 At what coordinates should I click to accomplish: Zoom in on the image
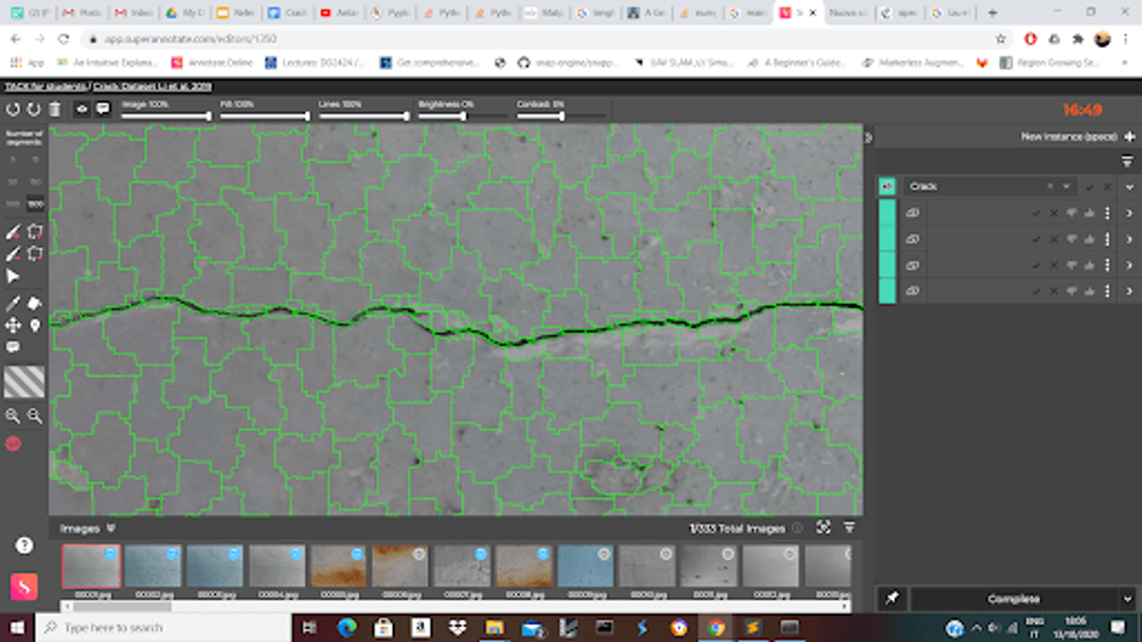point(13,416)
